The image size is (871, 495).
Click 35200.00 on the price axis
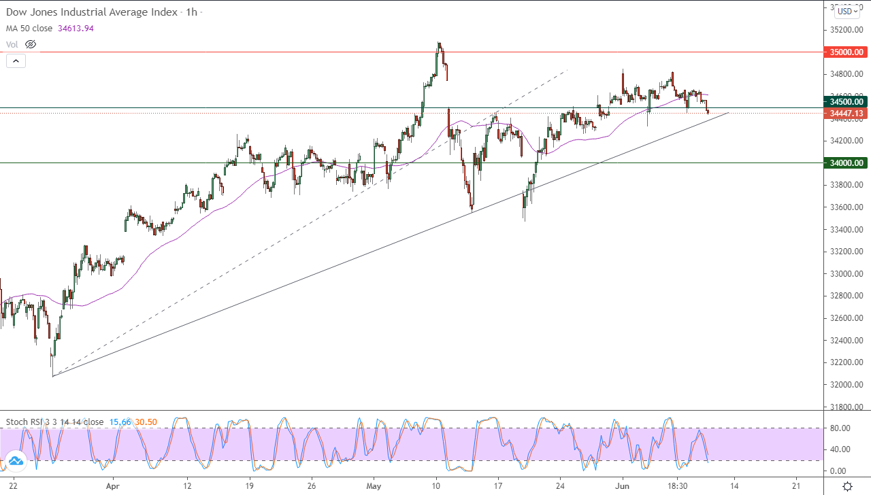coord(847,30)
